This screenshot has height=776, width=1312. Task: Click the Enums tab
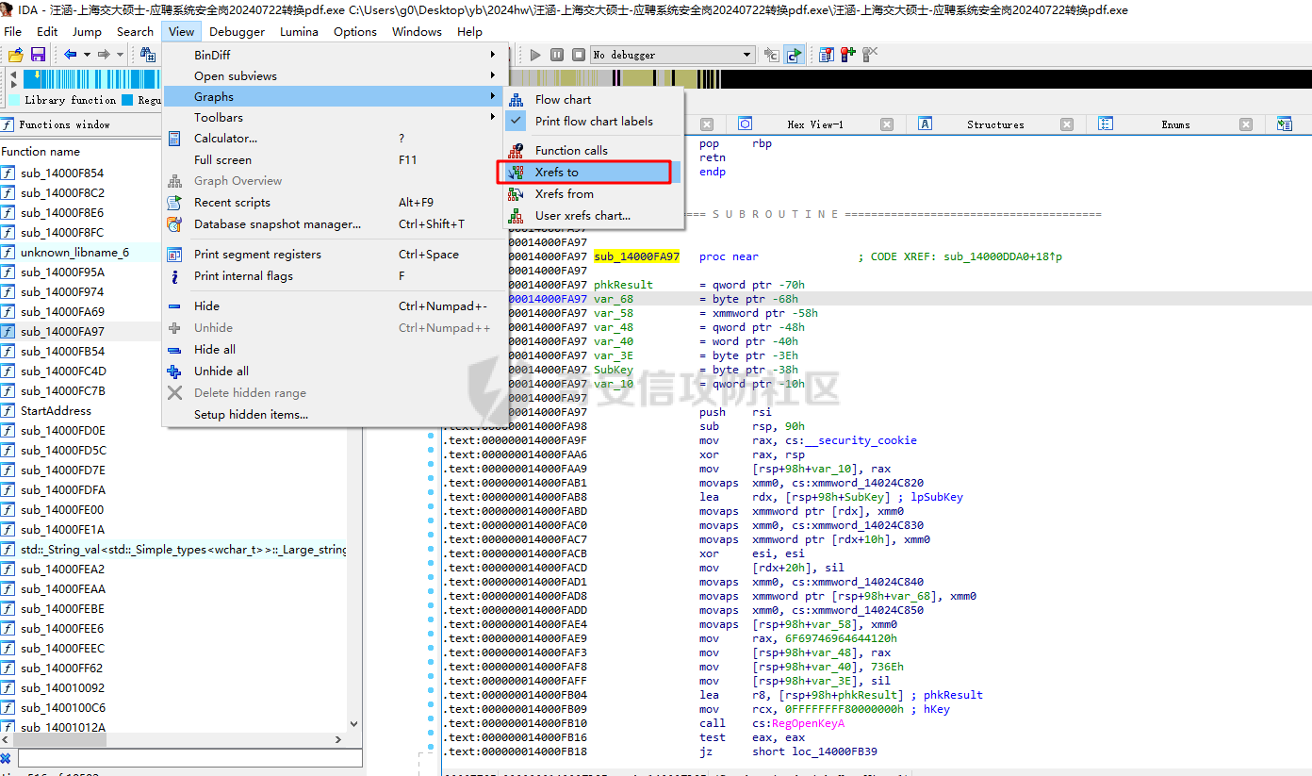(1175, 124)
